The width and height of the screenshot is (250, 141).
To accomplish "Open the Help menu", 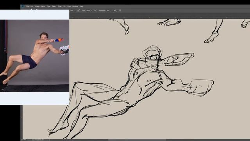I will [x=82, y=6].
